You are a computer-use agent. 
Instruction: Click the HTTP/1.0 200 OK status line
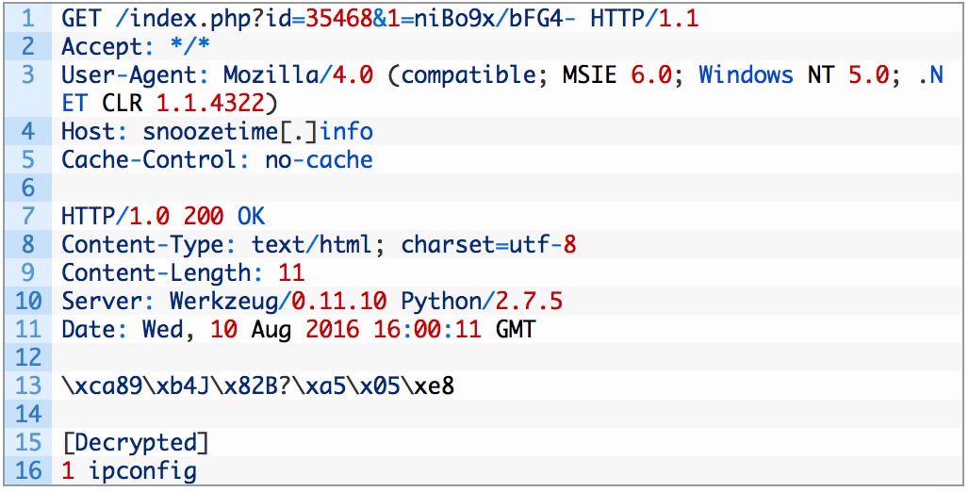[x=163, y=216]
